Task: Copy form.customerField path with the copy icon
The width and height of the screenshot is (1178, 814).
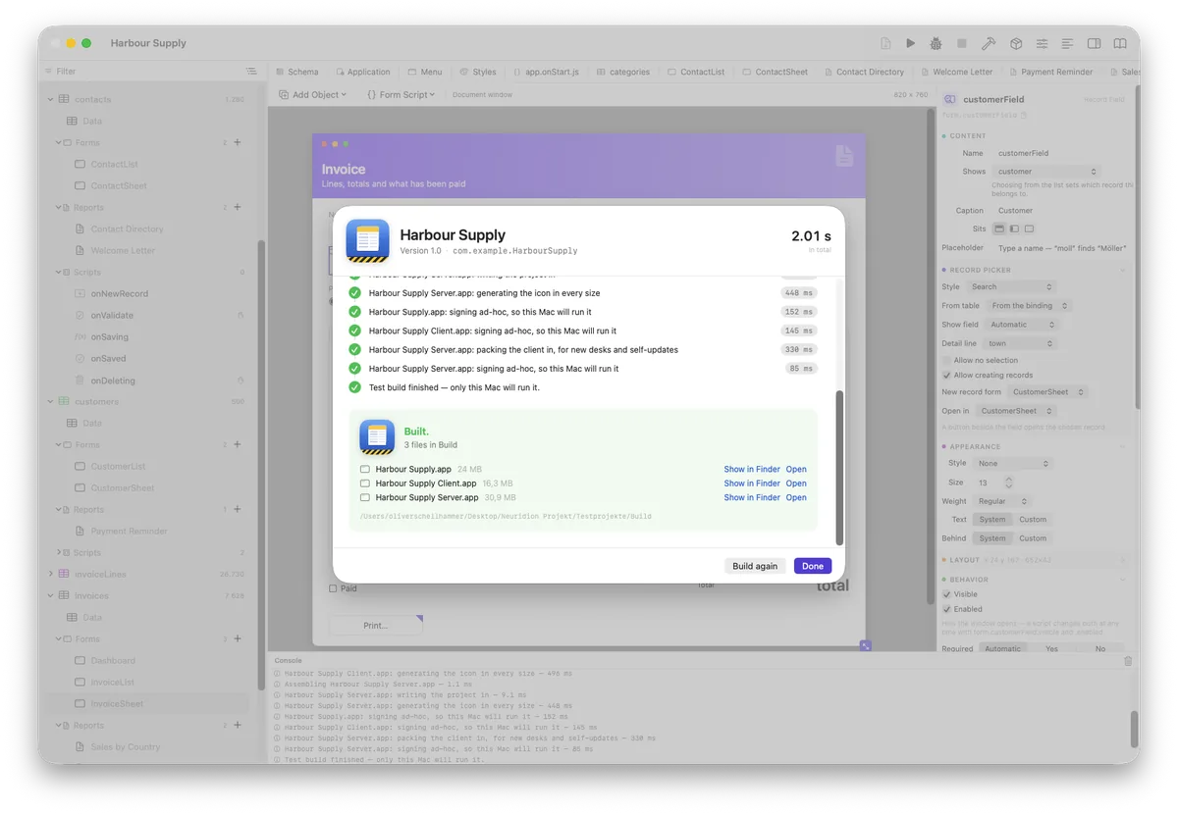Action: [x=1024, y=115]
